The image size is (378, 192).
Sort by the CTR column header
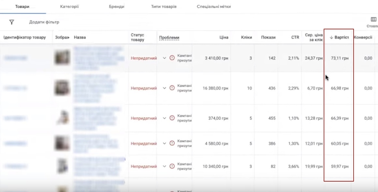[x=295, y=37]
